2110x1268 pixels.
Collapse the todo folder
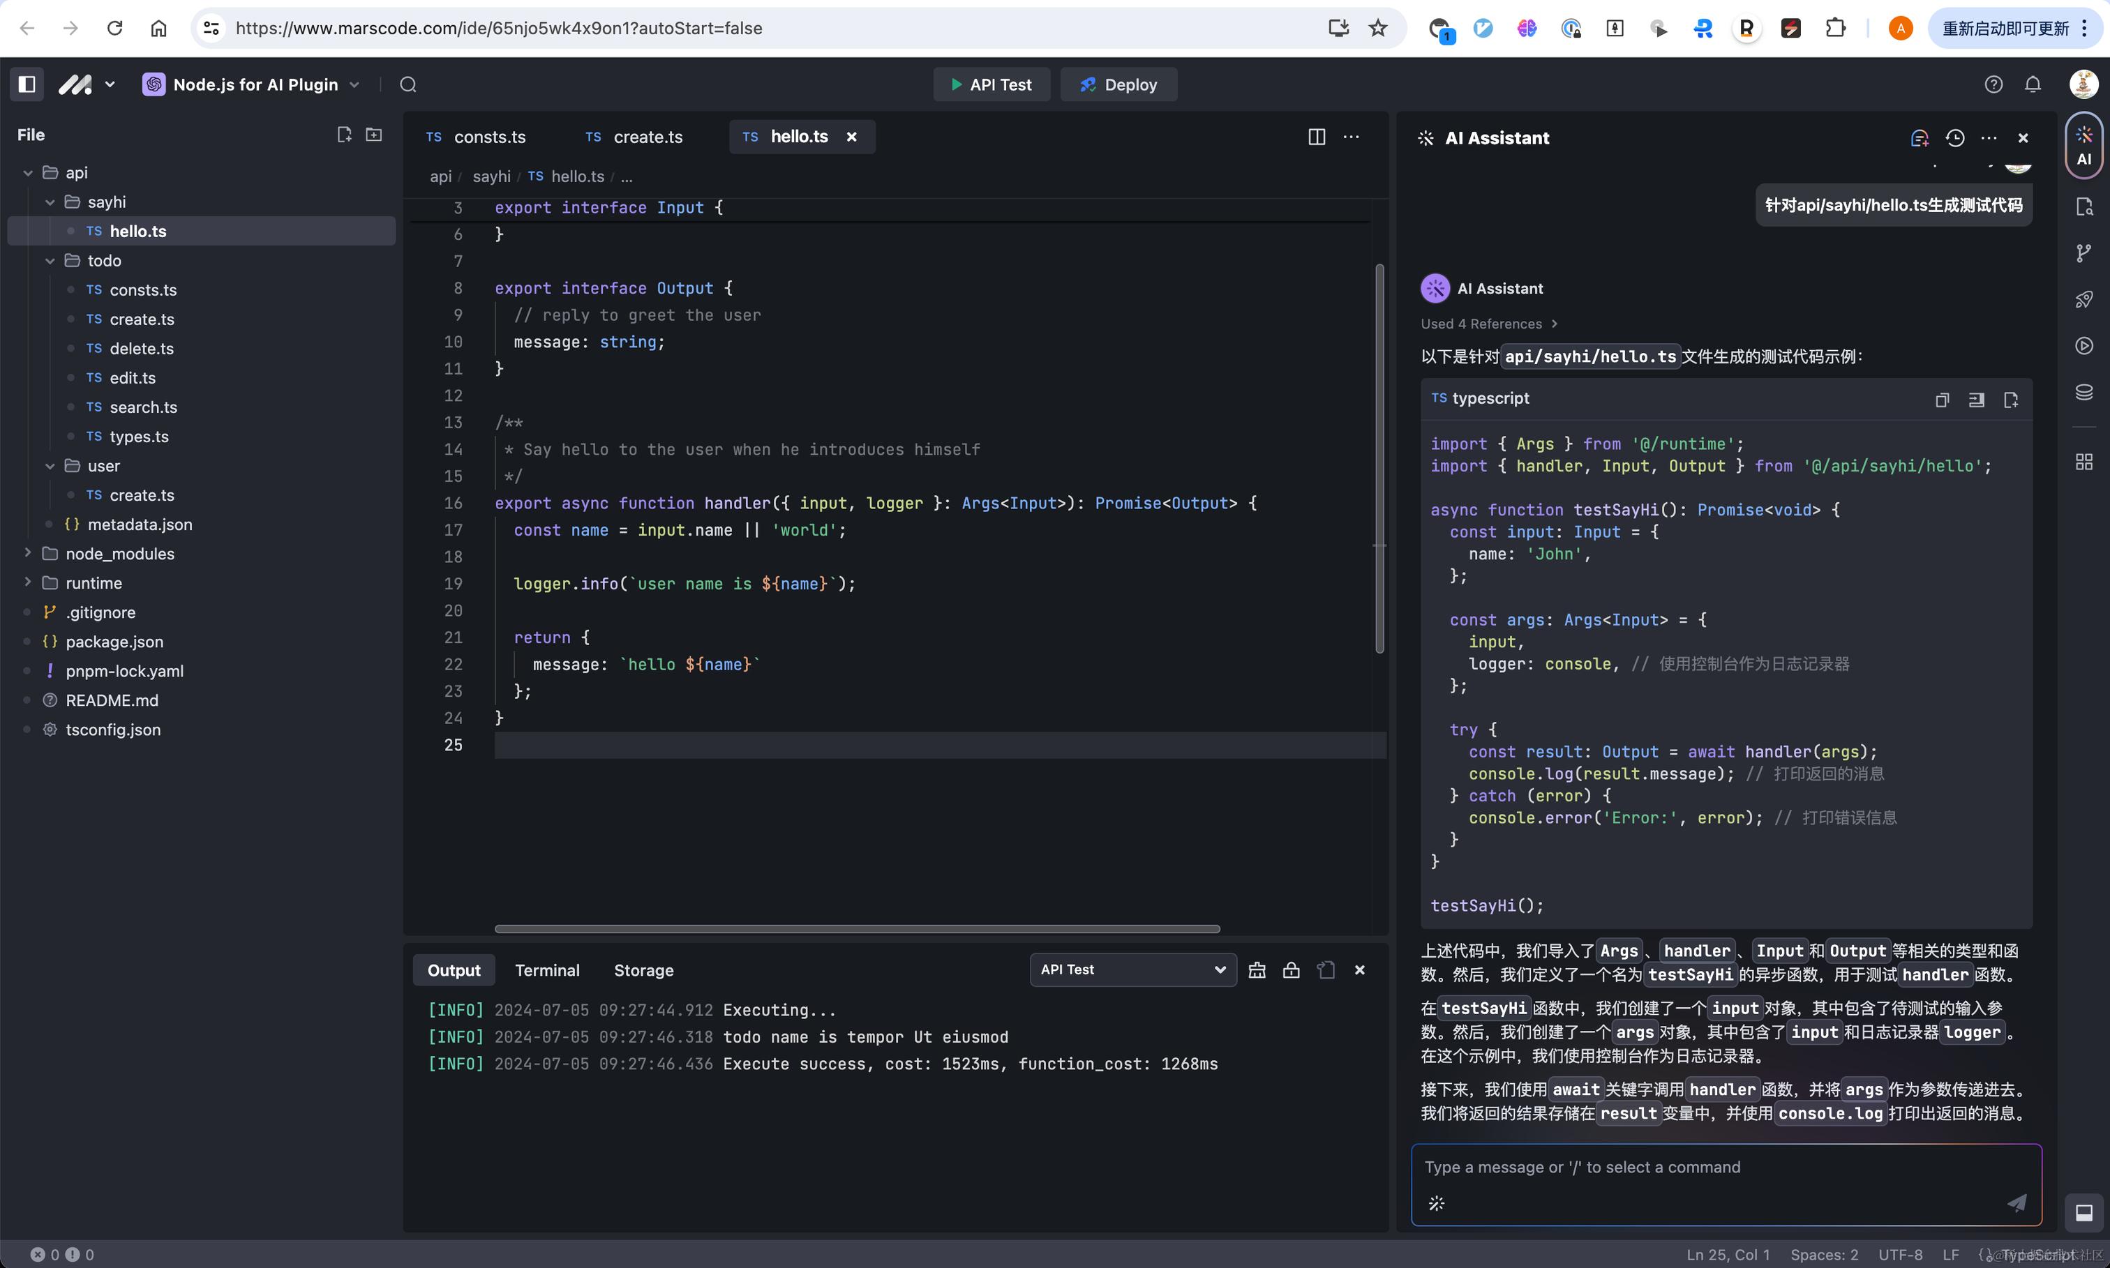[50, 261]
